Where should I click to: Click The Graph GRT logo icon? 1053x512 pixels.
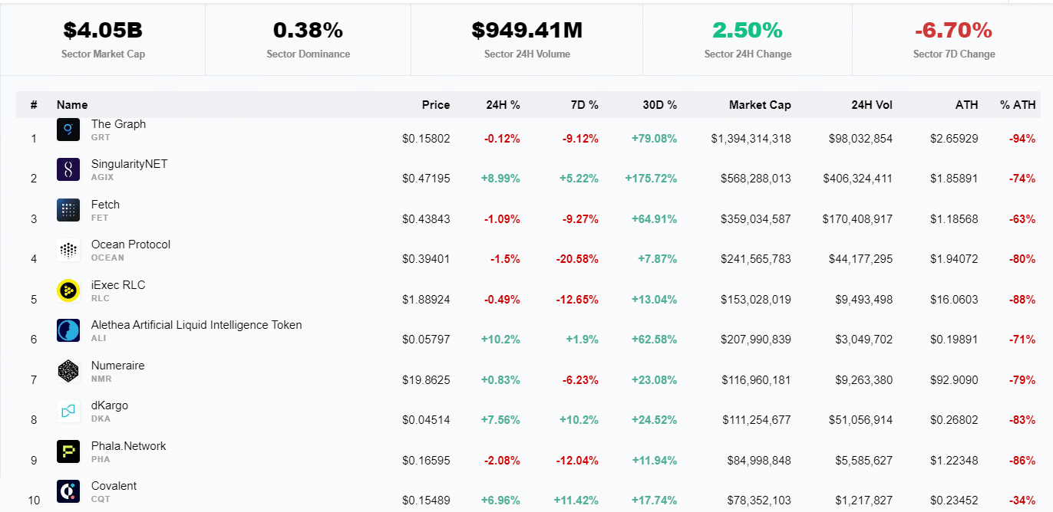pyautogui.click(x=68, y=130)
